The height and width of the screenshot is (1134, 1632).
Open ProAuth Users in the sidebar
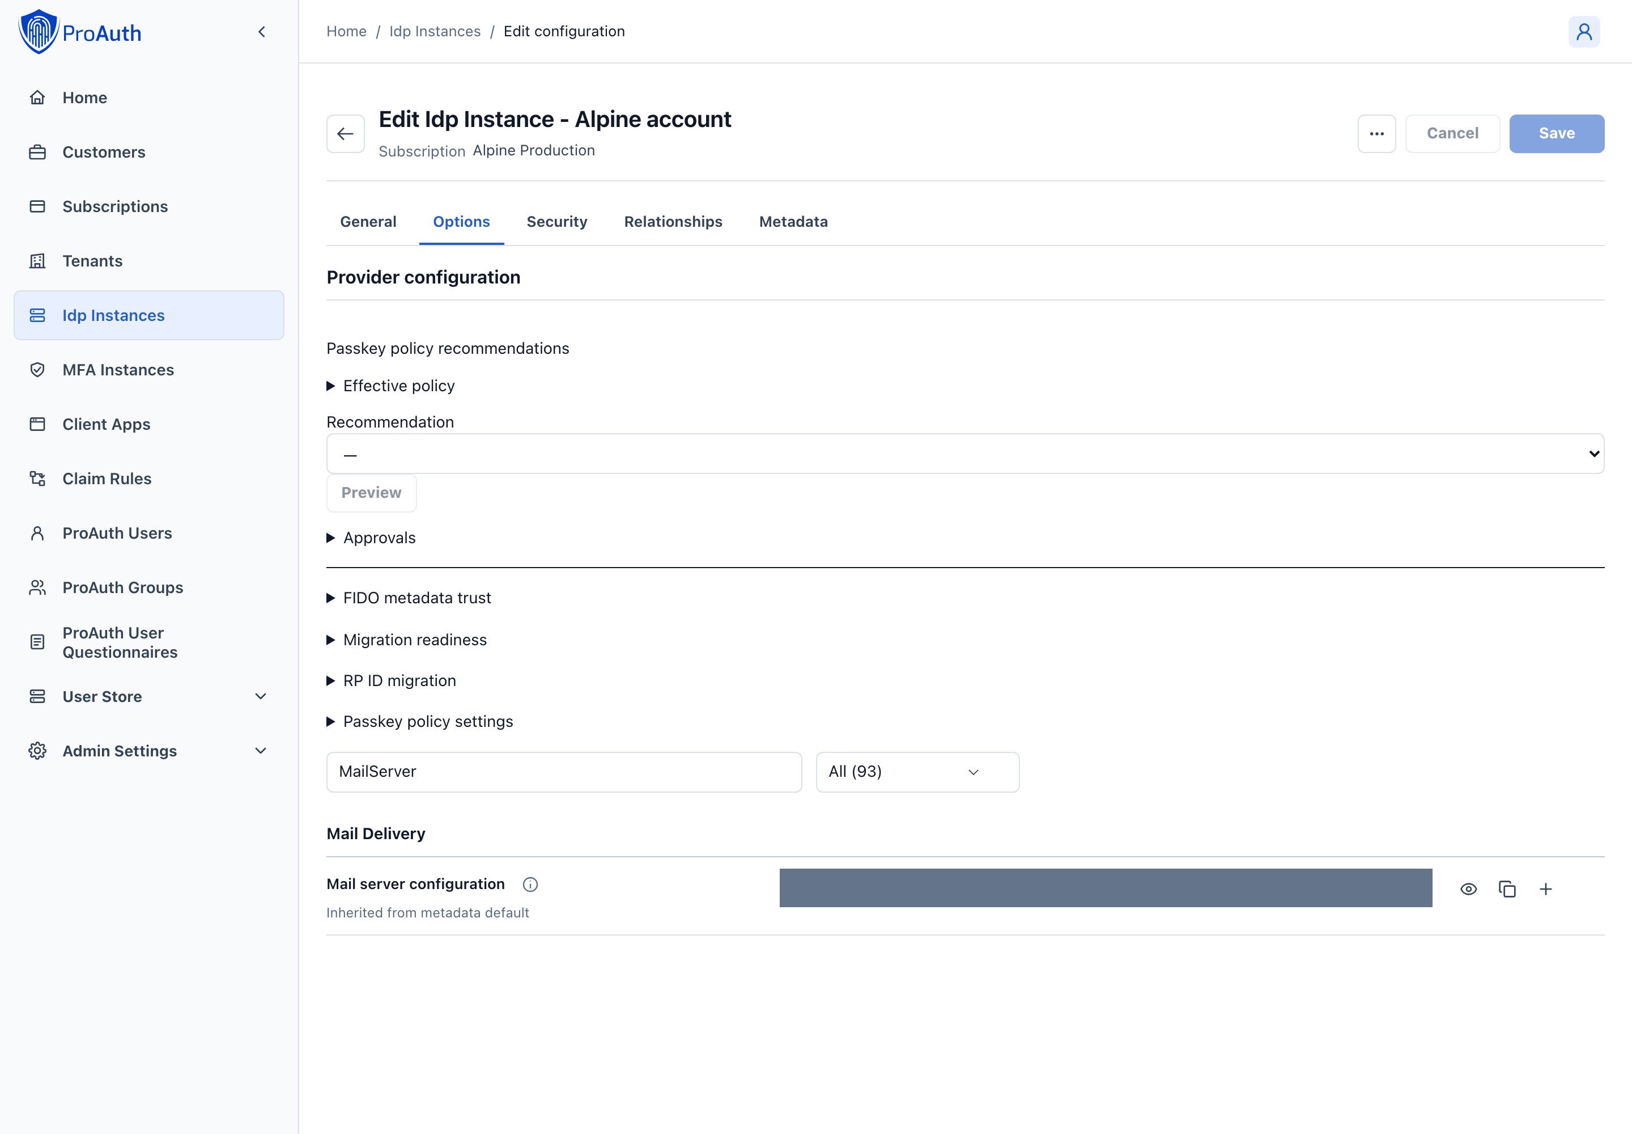149,533
